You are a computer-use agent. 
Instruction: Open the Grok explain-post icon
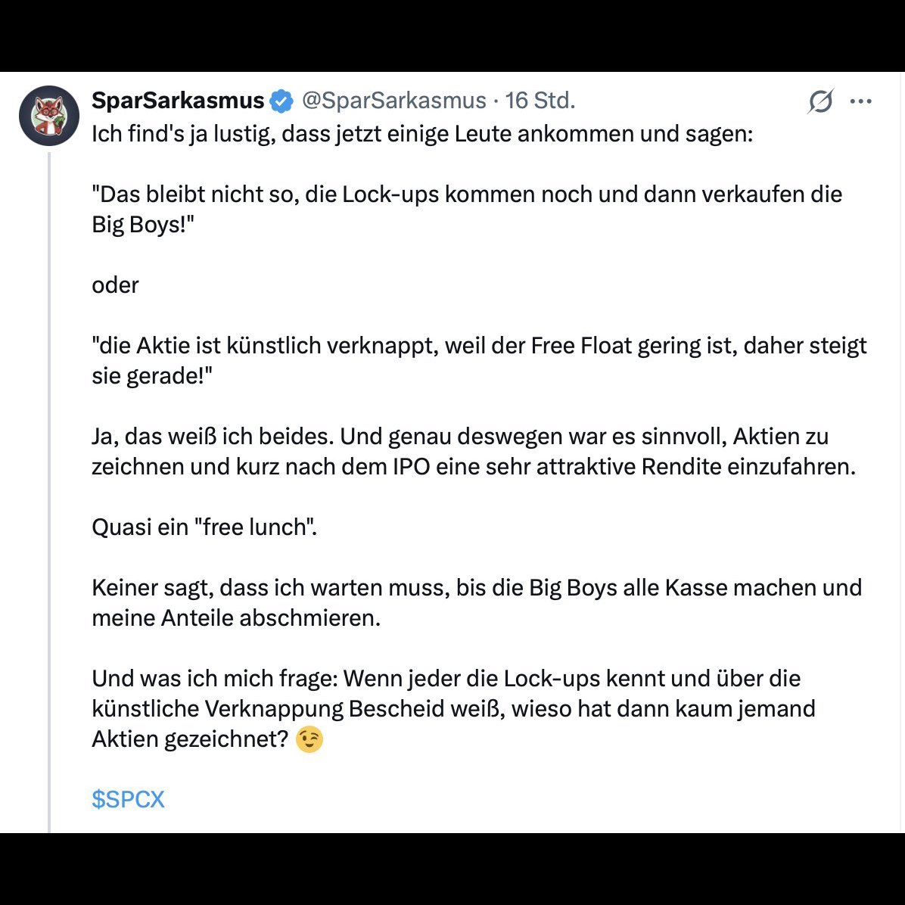pos(820,101)
